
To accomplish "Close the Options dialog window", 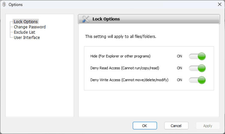I will pos(219,4).
